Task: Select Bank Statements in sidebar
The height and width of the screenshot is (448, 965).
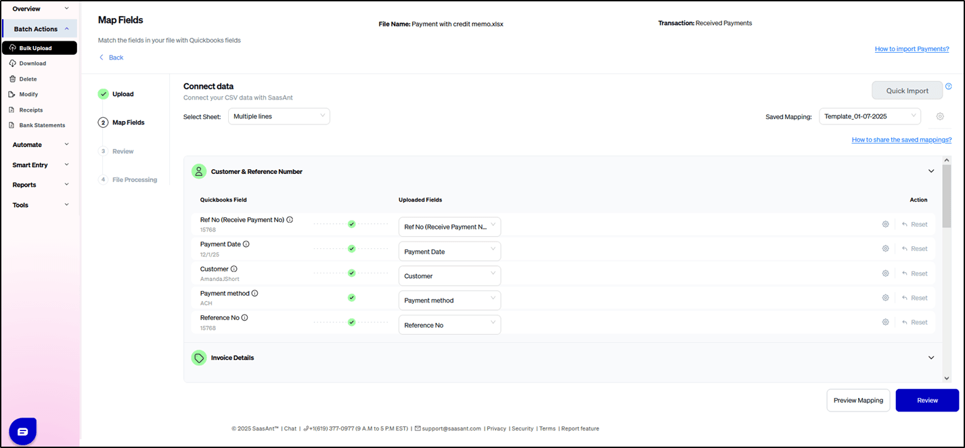Action: 42,125
